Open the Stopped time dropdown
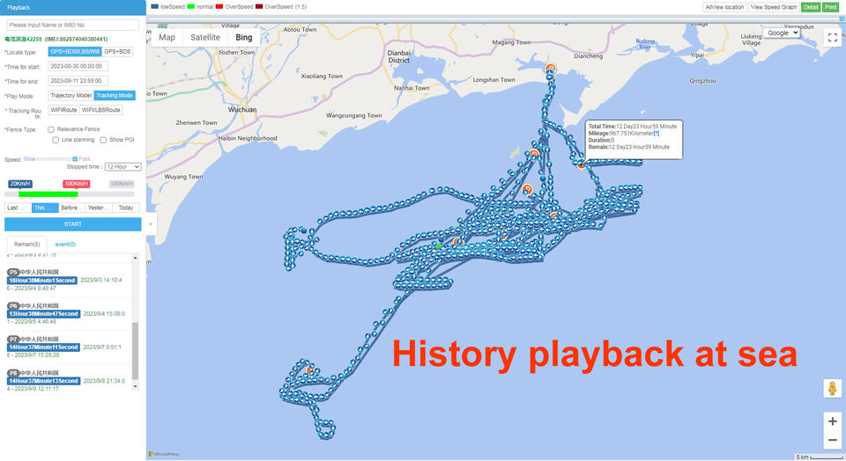 tap(122, 166)
